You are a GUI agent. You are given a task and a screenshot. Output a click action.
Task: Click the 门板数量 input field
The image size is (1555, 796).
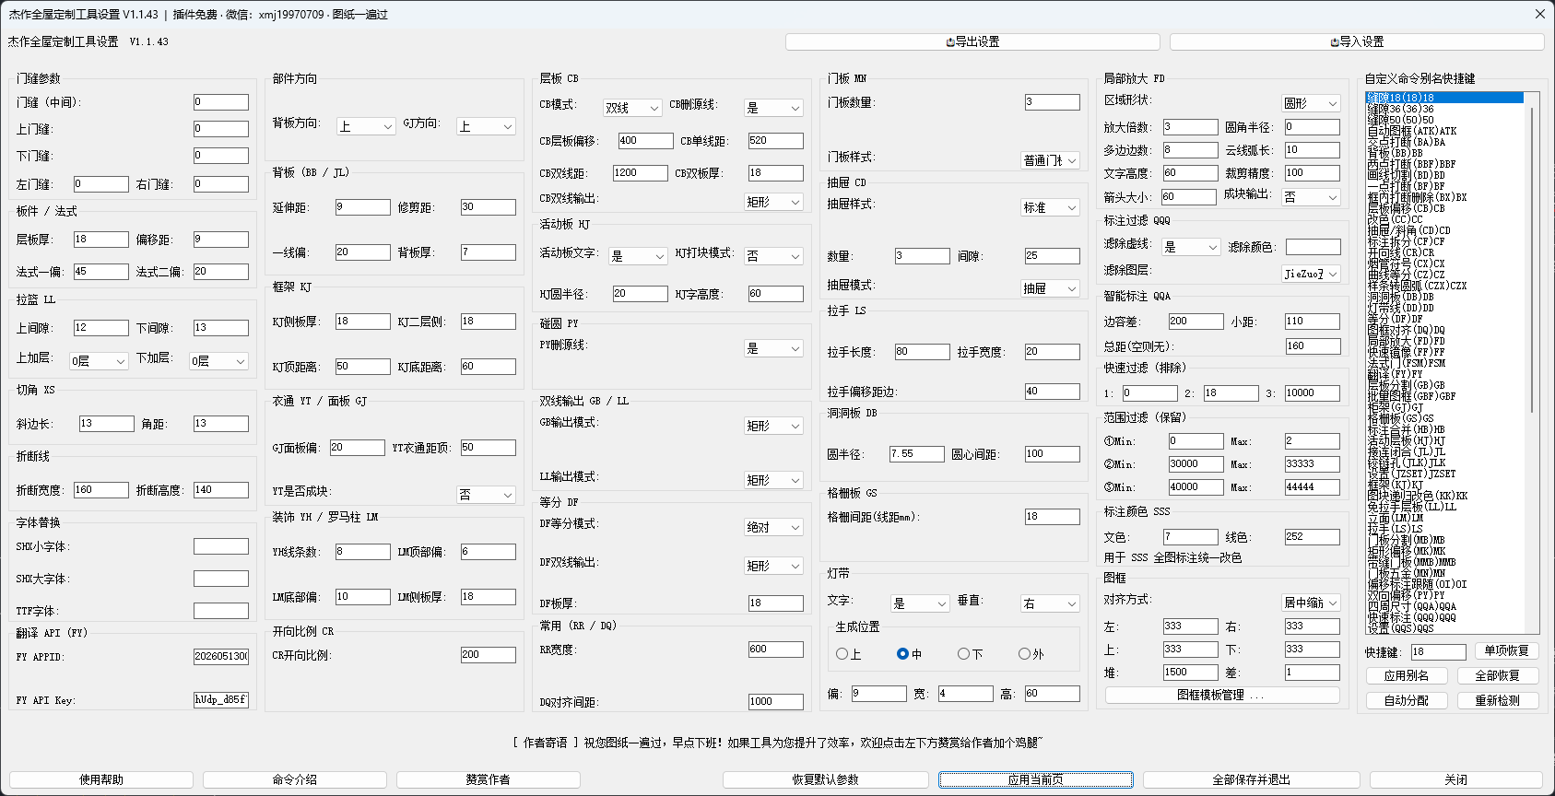[x=1052, y=102]
